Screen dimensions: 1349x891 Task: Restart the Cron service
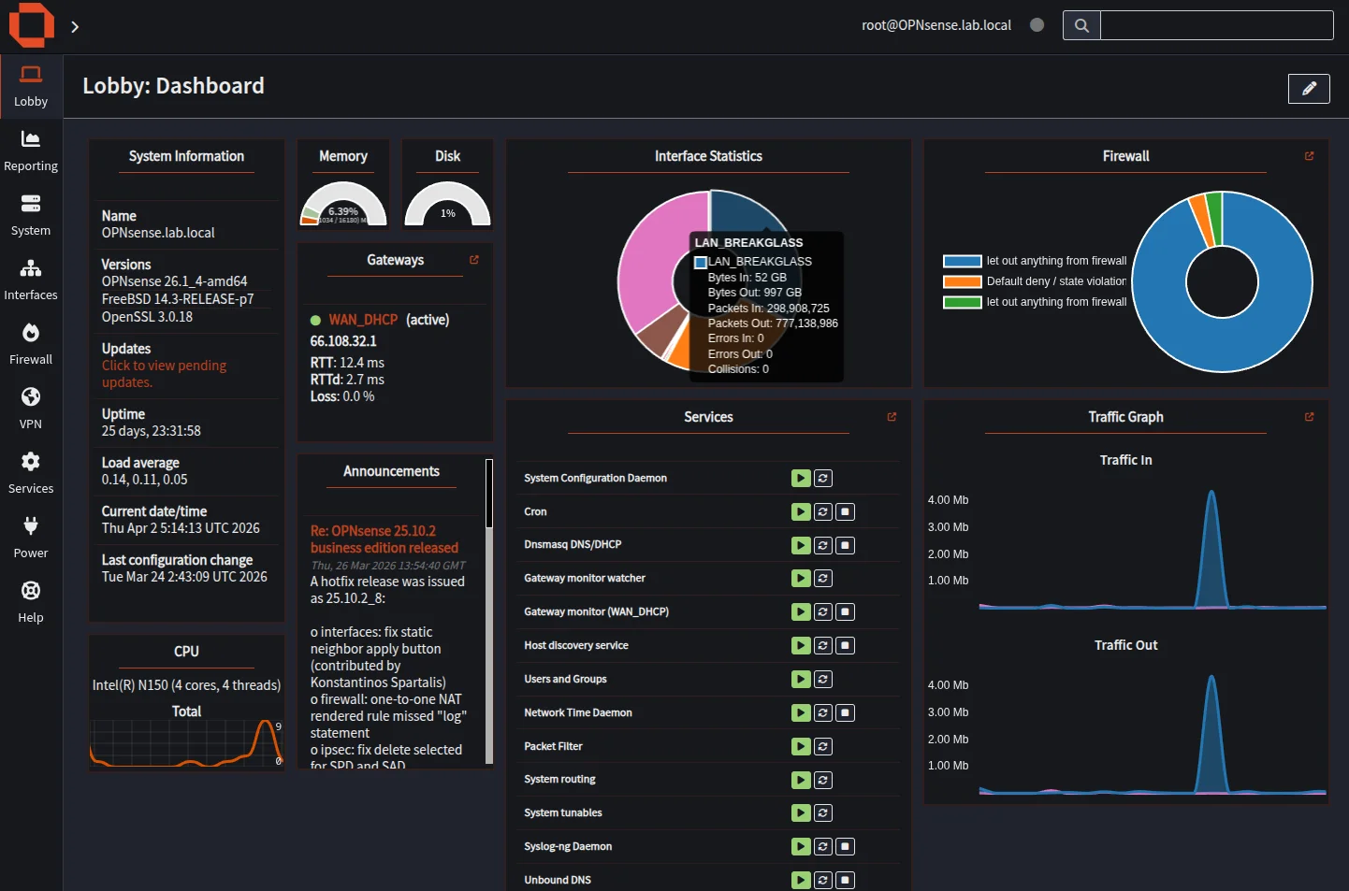click(822, 511)
